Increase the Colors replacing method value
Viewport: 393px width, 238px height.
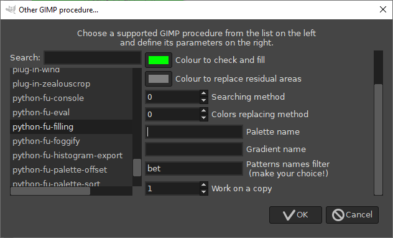tap(204, 111)
